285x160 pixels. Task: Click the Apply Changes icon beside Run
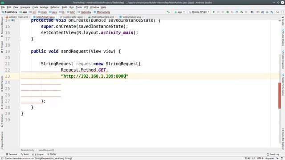[218, 12]
